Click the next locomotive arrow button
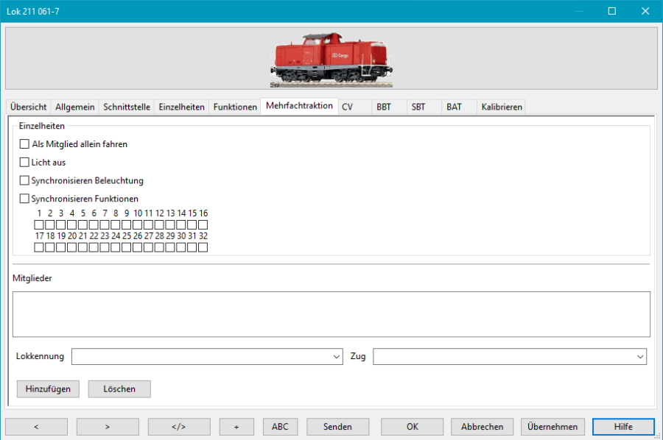Image resolution: width=663 pixels, height=440 pixels. tap(108, 427)
